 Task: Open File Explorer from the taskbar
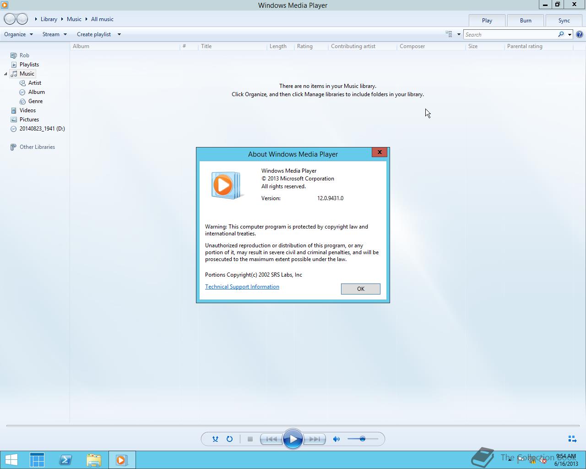(x=93, y=460)
